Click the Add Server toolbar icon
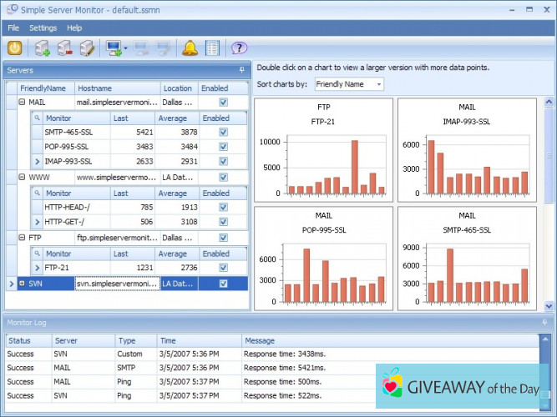Image resolution: width=557 pixels, height=417 pixels. click(x=43, y=48)
